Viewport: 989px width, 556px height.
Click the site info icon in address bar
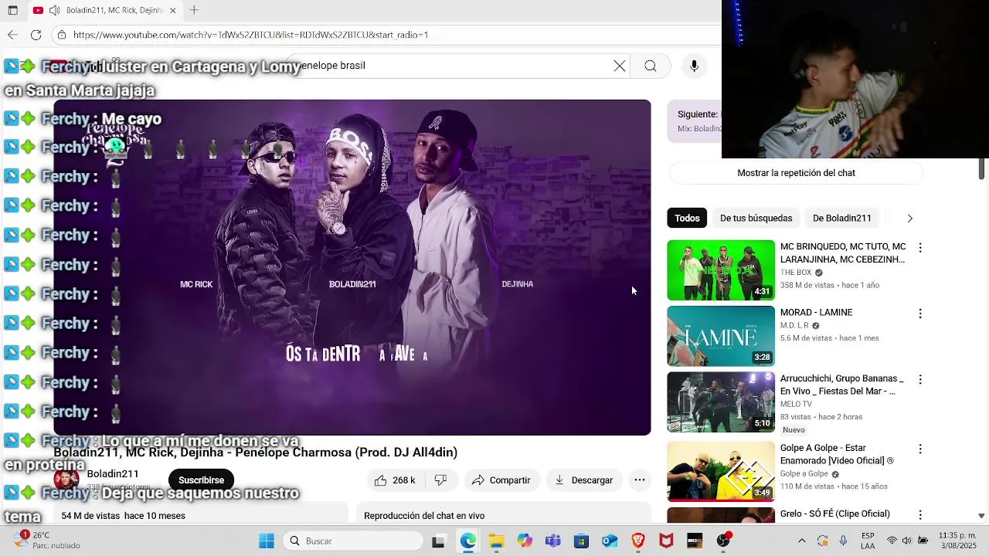(x=62, y=35)
